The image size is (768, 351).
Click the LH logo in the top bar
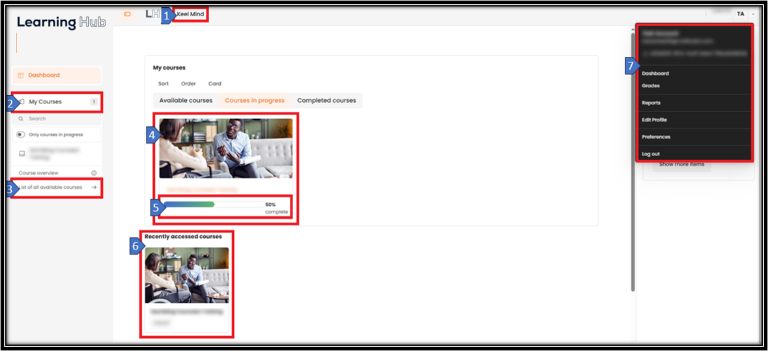(152, 14)
